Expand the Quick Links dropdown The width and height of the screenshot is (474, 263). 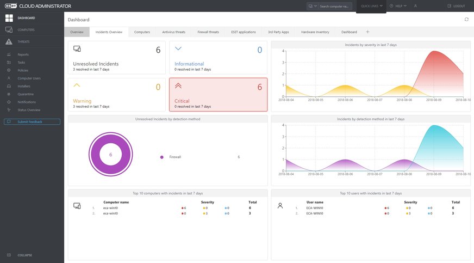tap(372, 6)
